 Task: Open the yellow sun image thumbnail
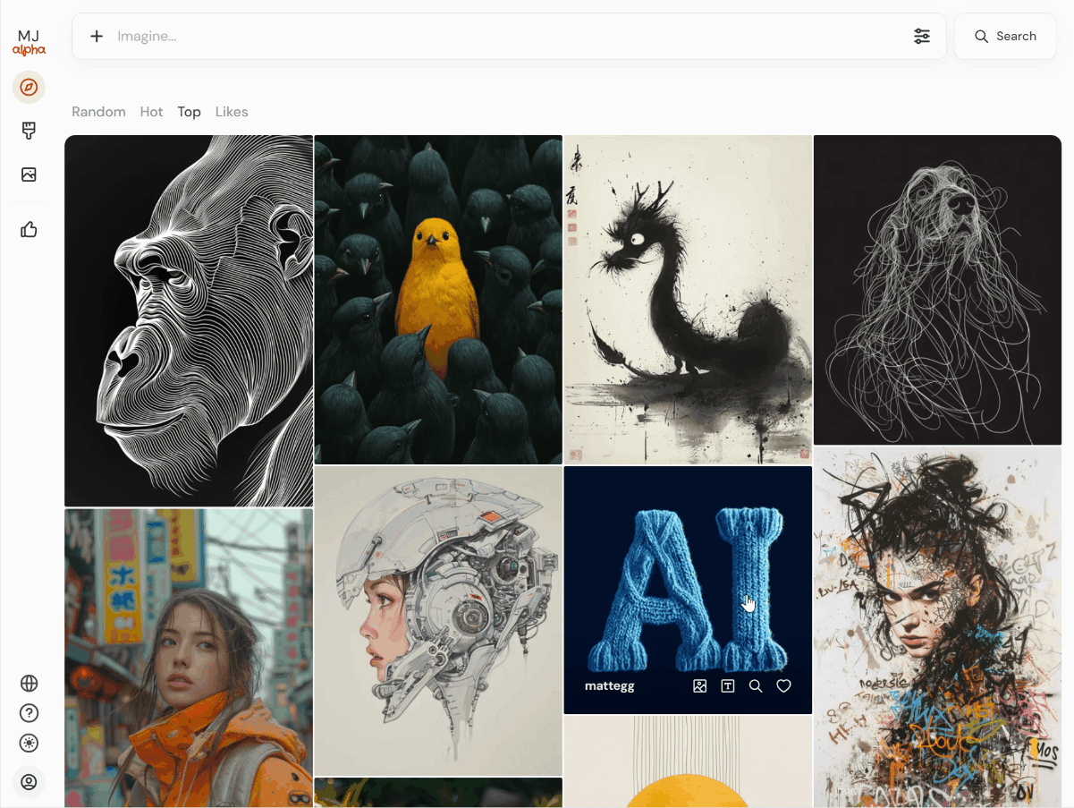(x=688, y=762)
